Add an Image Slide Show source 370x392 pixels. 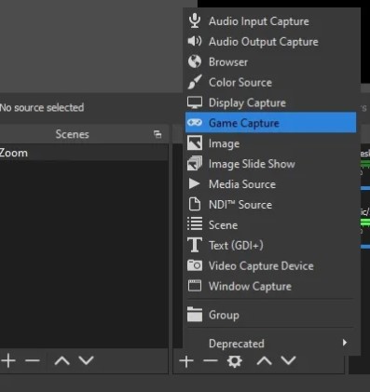tap(270, 164)
